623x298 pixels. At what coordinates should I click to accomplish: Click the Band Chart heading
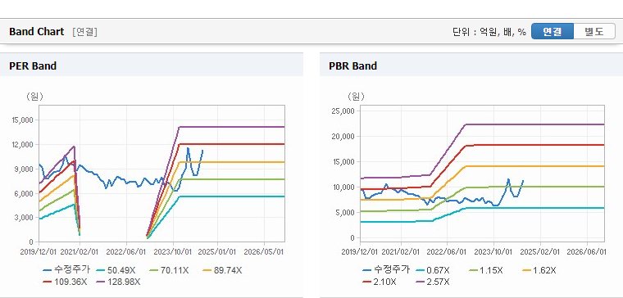(x=37, y=32)
